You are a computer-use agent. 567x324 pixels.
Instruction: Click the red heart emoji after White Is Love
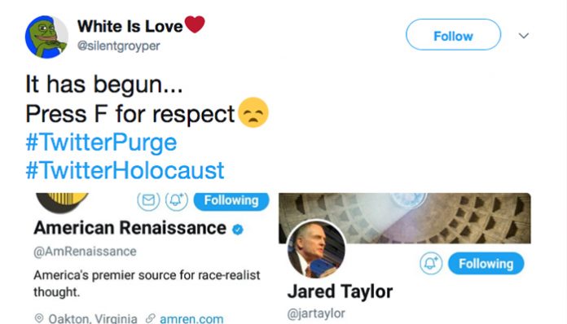pos(195,24)
